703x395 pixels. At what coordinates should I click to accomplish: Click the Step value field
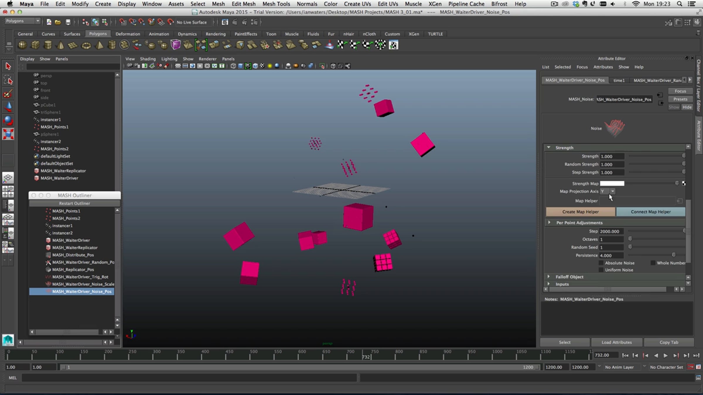pyautogui.click(x=611, y=231)
